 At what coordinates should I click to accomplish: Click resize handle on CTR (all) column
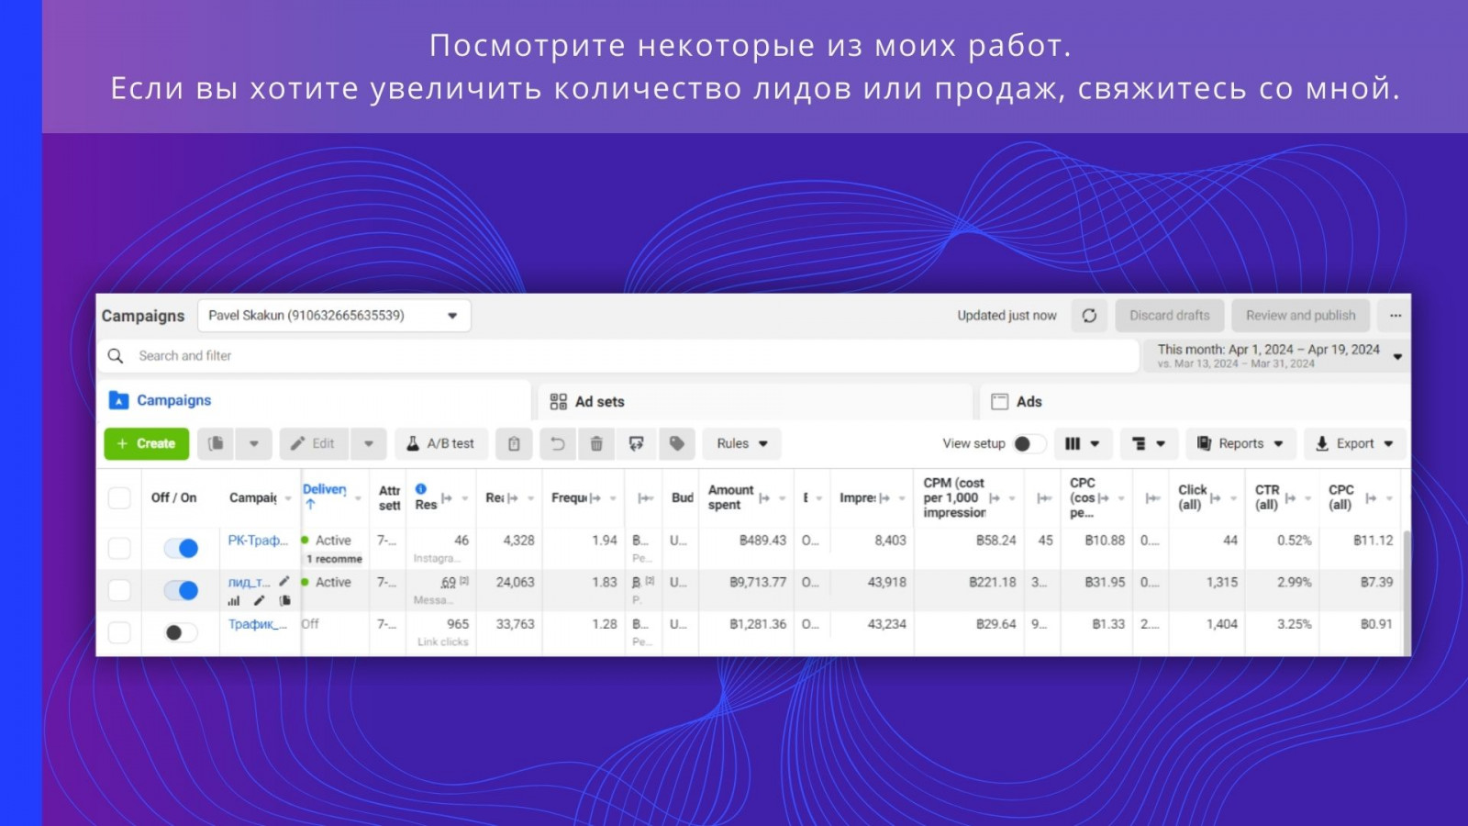click(x=1290, y=498)
